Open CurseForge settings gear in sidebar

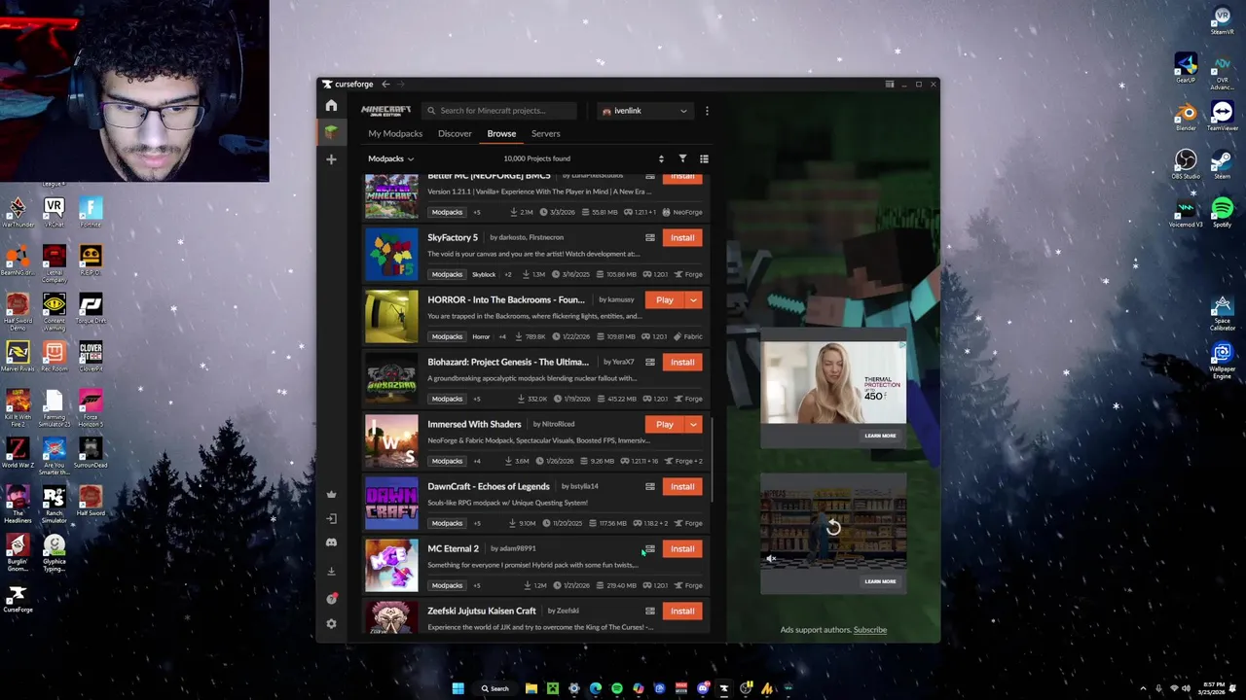point(331,624)
